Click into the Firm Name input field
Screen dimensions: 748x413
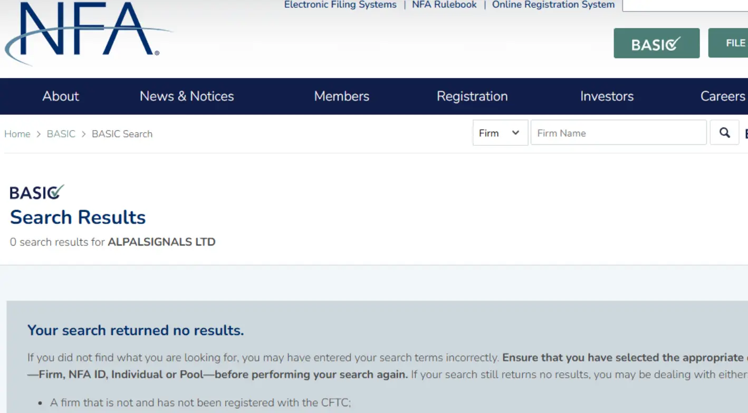[618, 133]
